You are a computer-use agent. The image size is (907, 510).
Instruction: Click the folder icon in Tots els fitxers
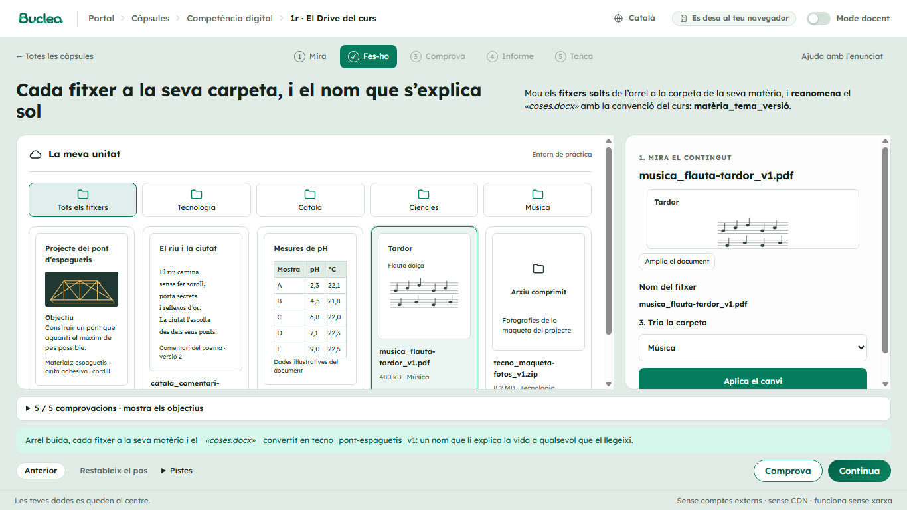83,194
